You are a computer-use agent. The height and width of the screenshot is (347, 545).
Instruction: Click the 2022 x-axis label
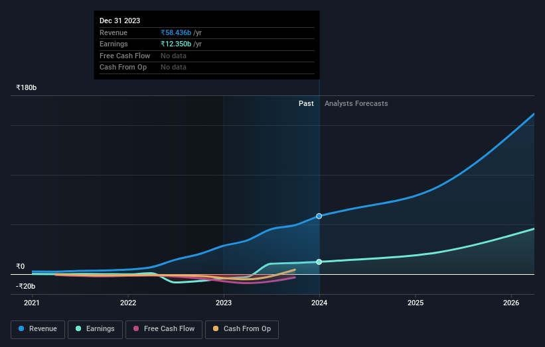(128, 303)
